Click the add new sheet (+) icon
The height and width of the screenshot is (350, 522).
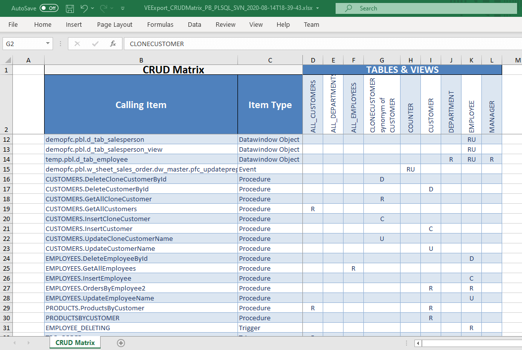(120, 343)
